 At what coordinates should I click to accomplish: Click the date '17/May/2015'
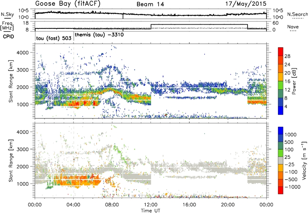click(x=246, y=4)
